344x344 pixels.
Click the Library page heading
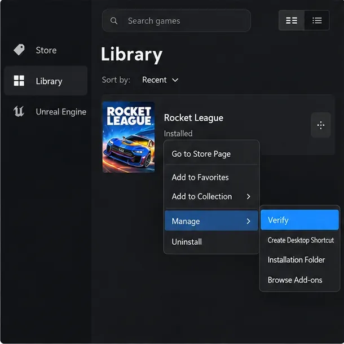pos(131,55)
